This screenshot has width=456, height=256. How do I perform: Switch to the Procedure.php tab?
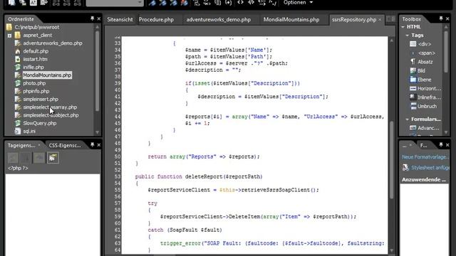pyautogui.click(x=156, y=19)
